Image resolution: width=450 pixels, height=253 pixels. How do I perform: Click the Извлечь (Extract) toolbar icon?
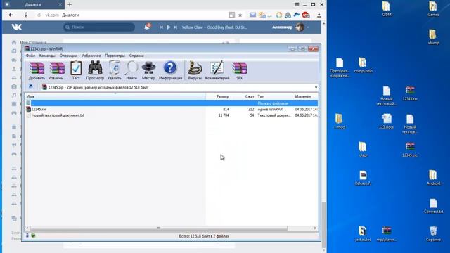(57, 70)
